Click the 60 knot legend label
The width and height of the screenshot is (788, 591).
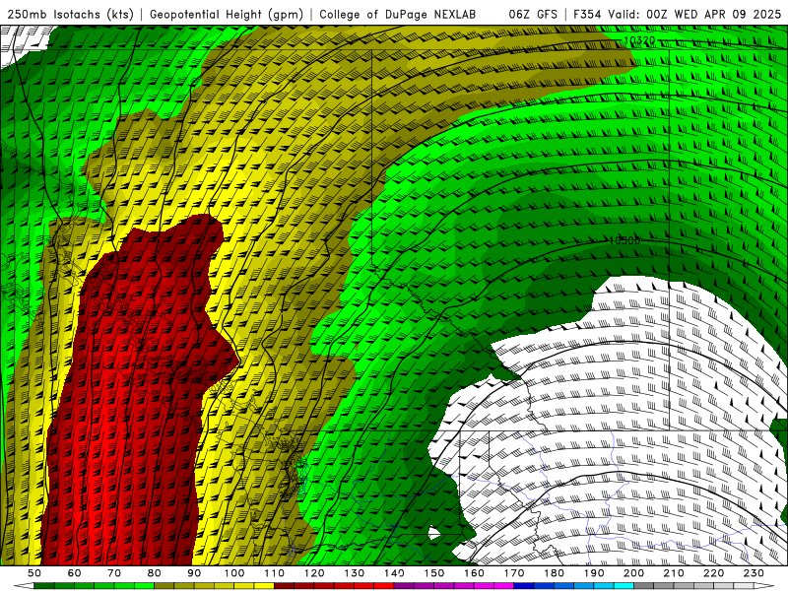pos(74,573)
